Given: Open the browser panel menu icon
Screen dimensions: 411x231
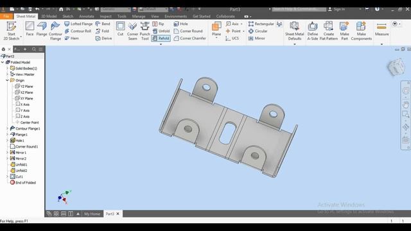Looking at the screenshot, I should 41,49.
